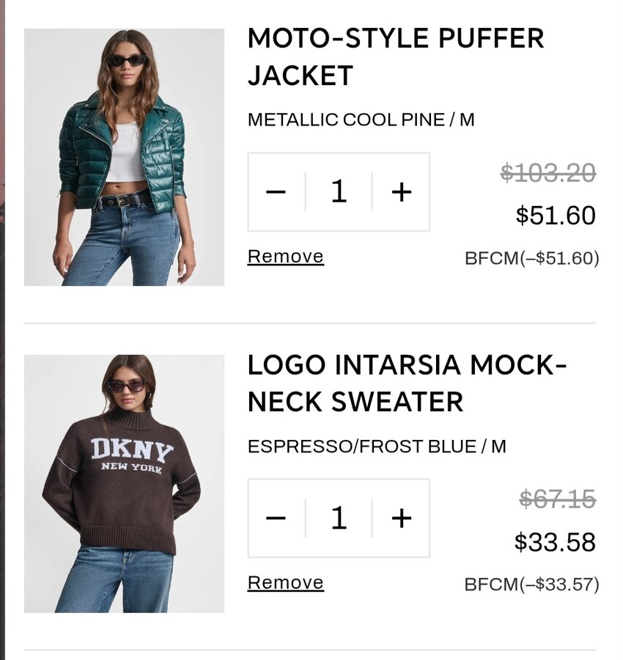Open the Logo Intarsia Mock-Neck Sweater title

pyautogui.click(x=407, y=383)
